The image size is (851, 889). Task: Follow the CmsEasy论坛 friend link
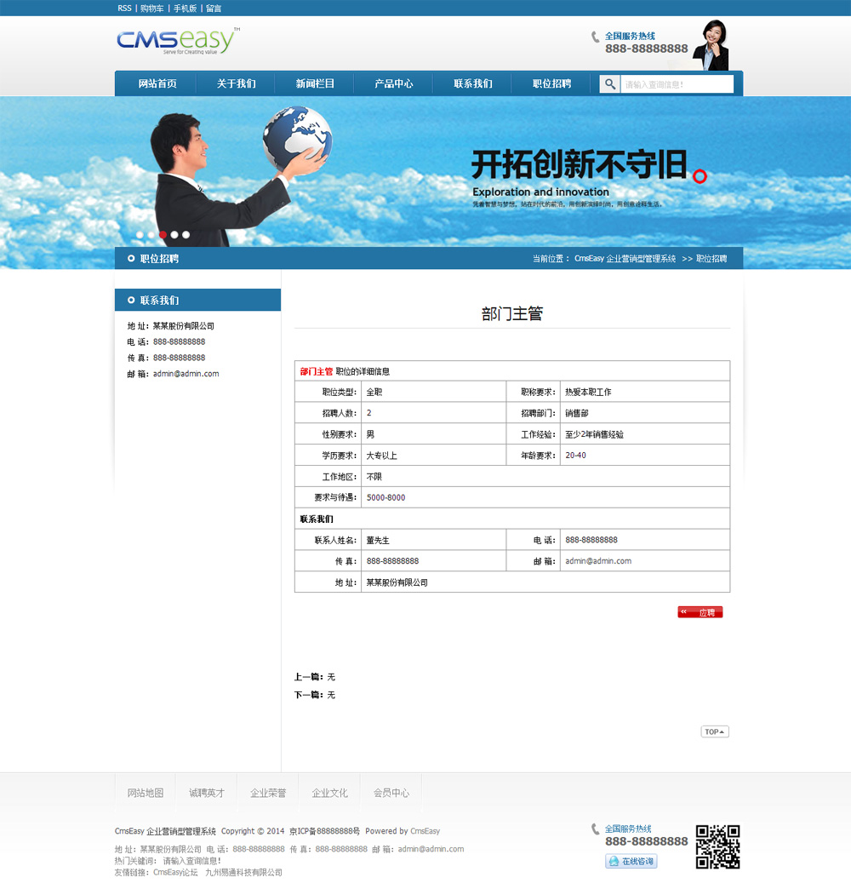[175, 873]
